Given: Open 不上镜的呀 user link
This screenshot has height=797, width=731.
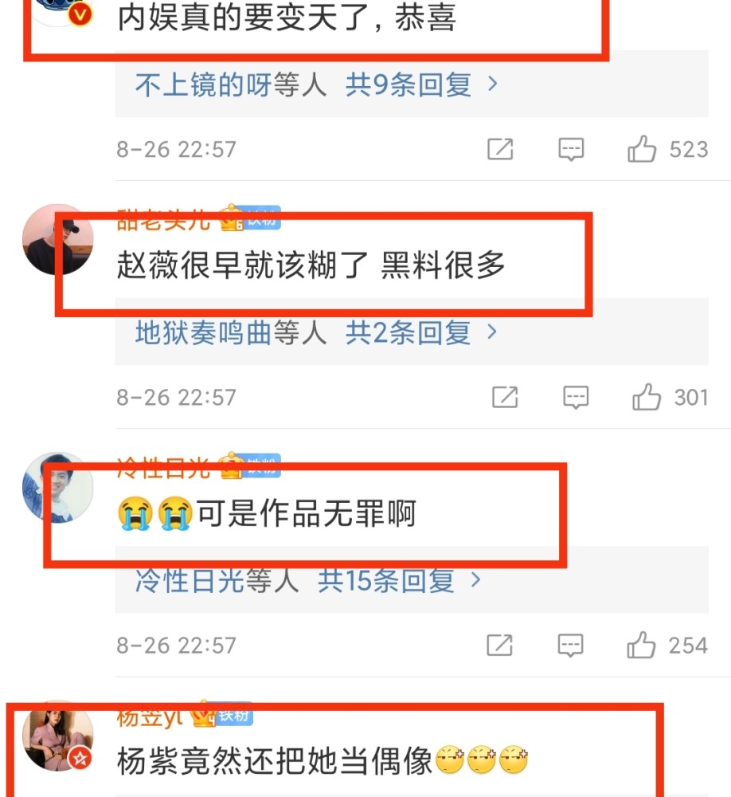Looking at the screenshot, I should pos(203,84).
